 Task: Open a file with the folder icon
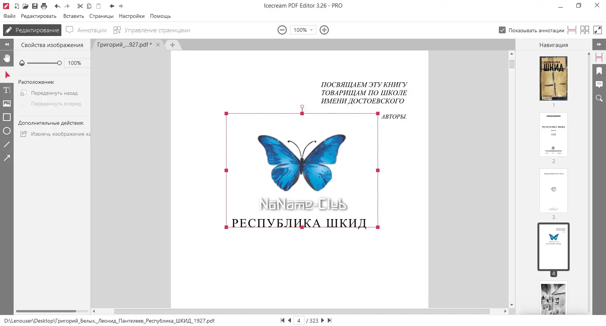click(26, 6)
